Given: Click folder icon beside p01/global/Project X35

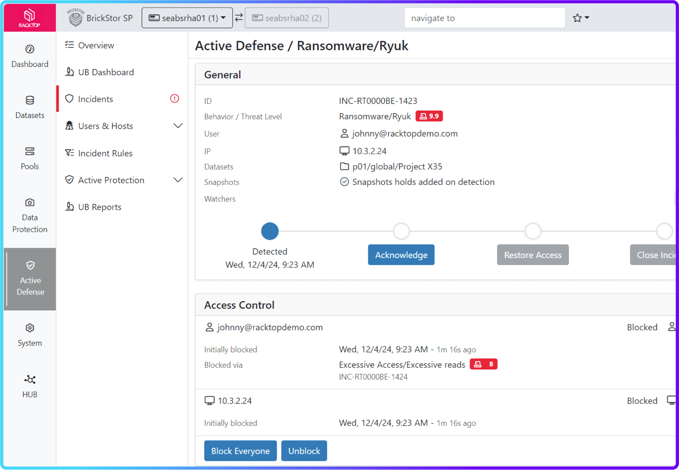Looking at the screenshot, I should (344, 166).
